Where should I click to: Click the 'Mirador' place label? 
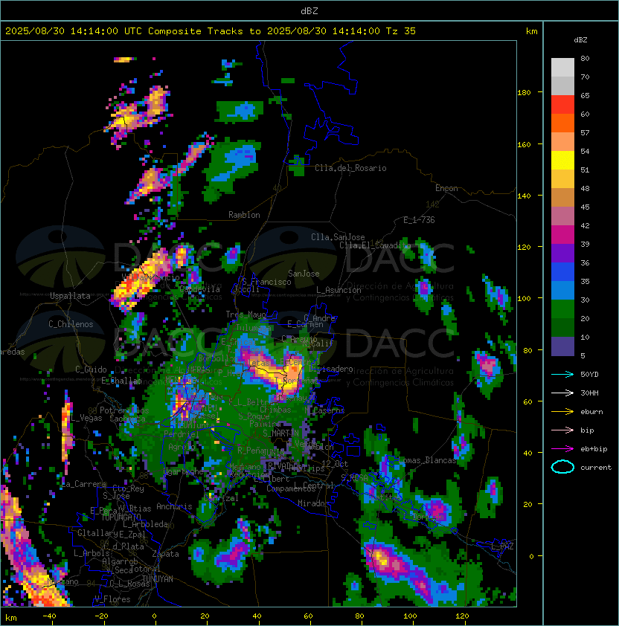314,503
